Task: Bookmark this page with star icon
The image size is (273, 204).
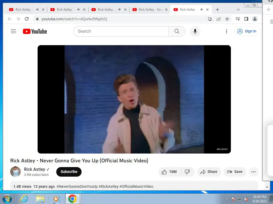Action: click(227, 19)
